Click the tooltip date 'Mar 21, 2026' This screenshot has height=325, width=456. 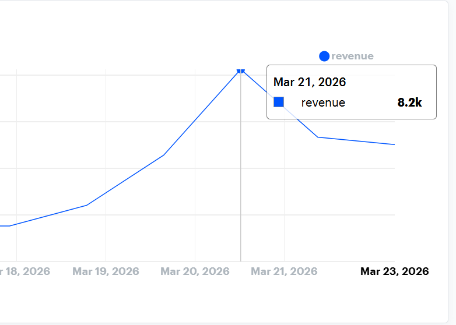click(x=310, y=82)
